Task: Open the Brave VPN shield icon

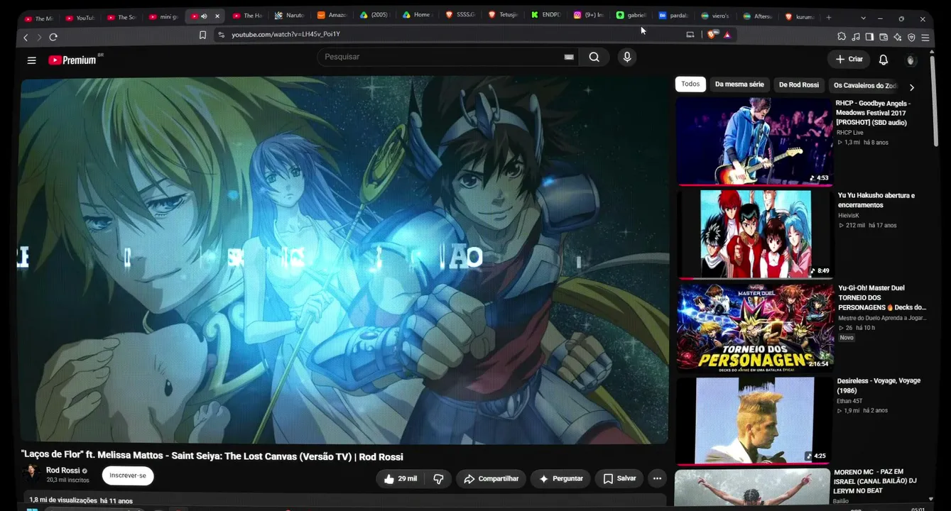Action: point(911,37)
